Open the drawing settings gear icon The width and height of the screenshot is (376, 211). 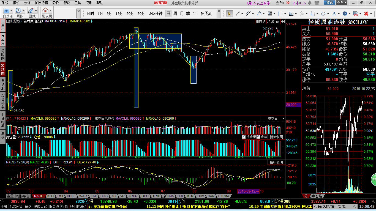point(345,13)
